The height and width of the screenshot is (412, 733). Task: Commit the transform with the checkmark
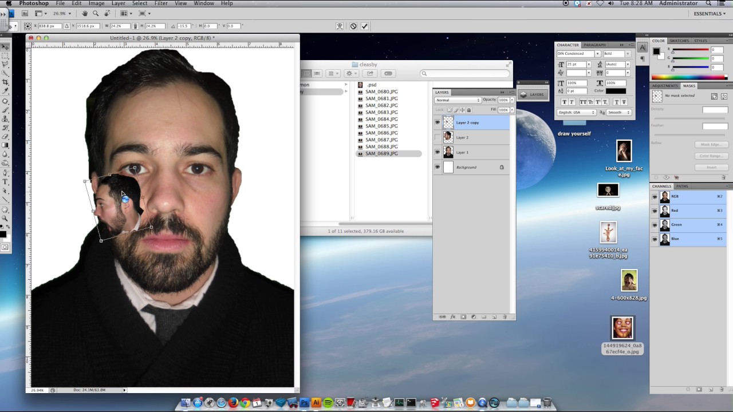pos(365,26)
